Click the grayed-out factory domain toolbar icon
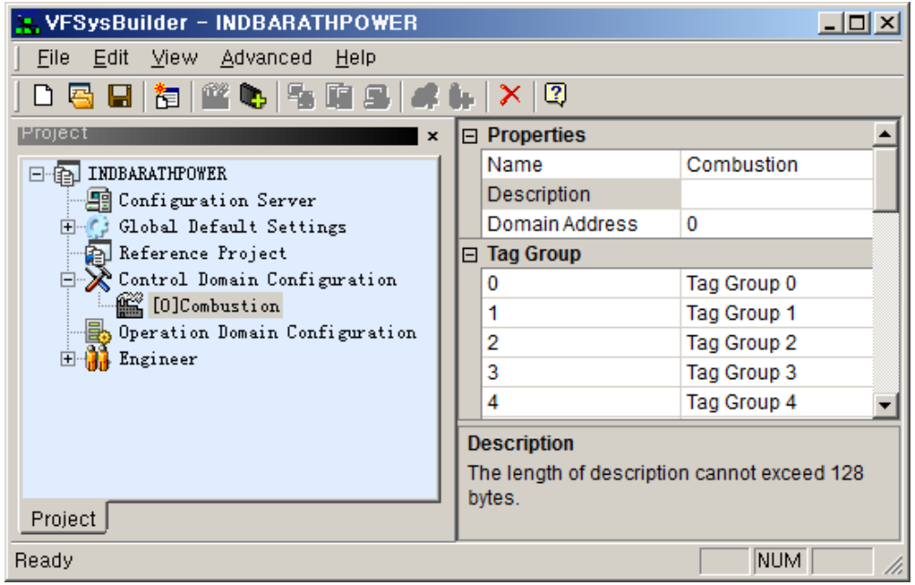The height and width of the screenshot is (585, 915). click(x=215, y=96)
